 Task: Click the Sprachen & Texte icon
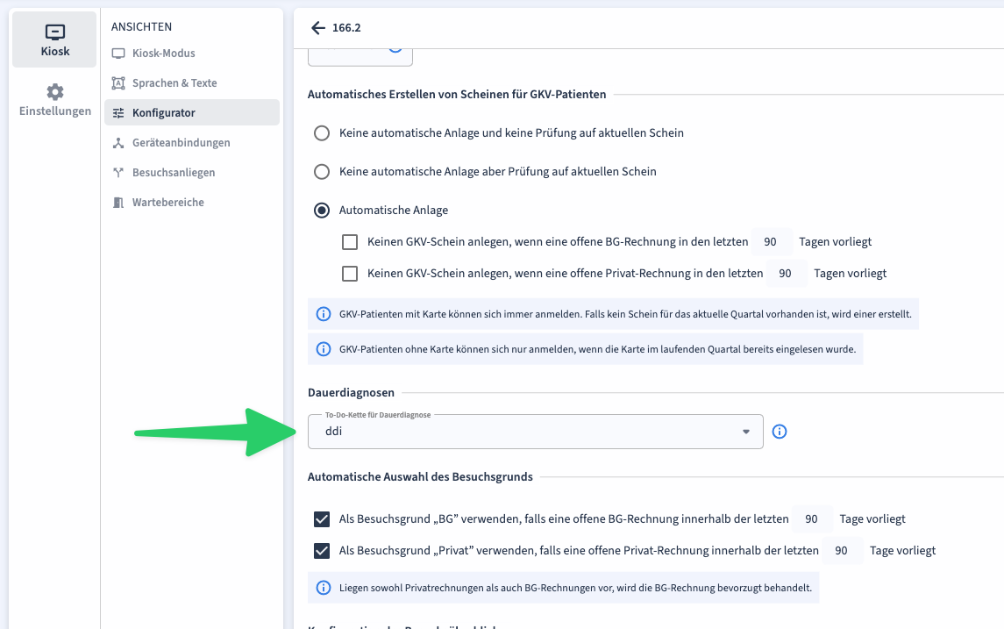(118, 83)
